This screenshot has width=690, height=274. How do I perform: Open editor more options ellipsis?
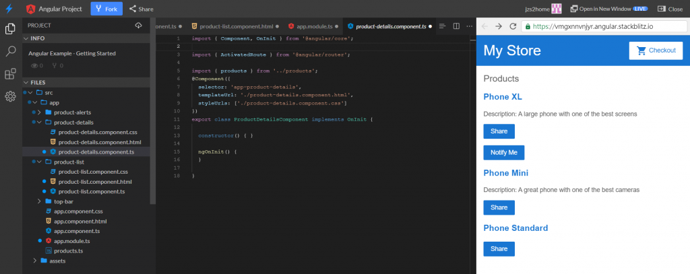coord(469,26)
